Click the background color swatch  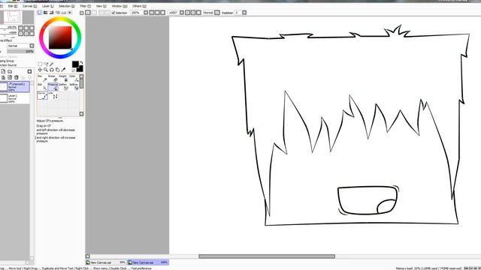click(80, 69)
